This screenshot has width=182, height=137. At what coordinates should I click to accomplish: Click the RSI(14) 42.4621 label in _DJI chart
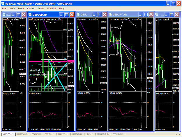pos(162,94)
